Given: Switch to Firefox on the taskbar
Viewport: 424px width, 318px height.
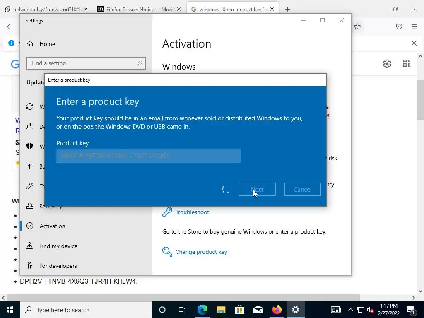Looking at the screenshot, I should (x=277, y=310).
